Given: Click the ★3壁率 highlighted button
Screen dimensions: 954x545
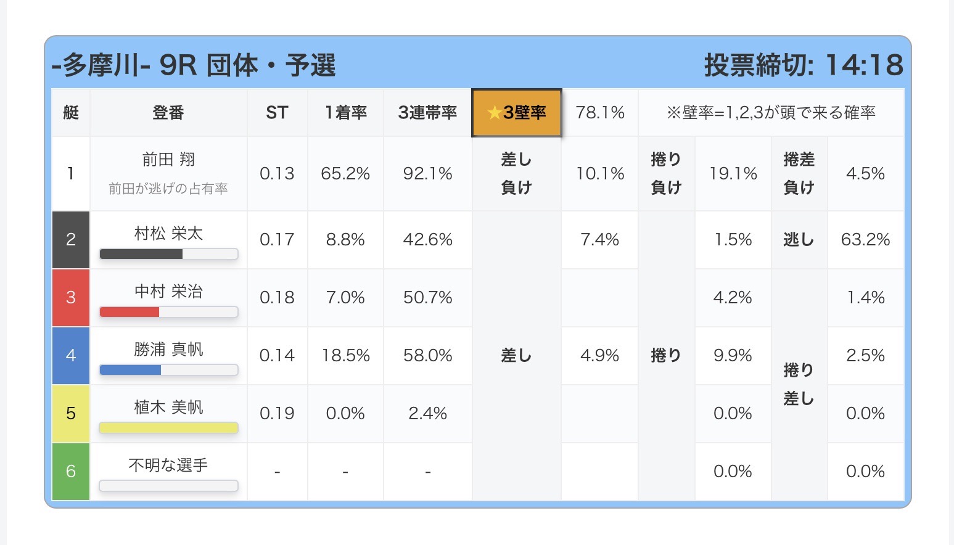Looking at the screenshot, I should 516,113.
